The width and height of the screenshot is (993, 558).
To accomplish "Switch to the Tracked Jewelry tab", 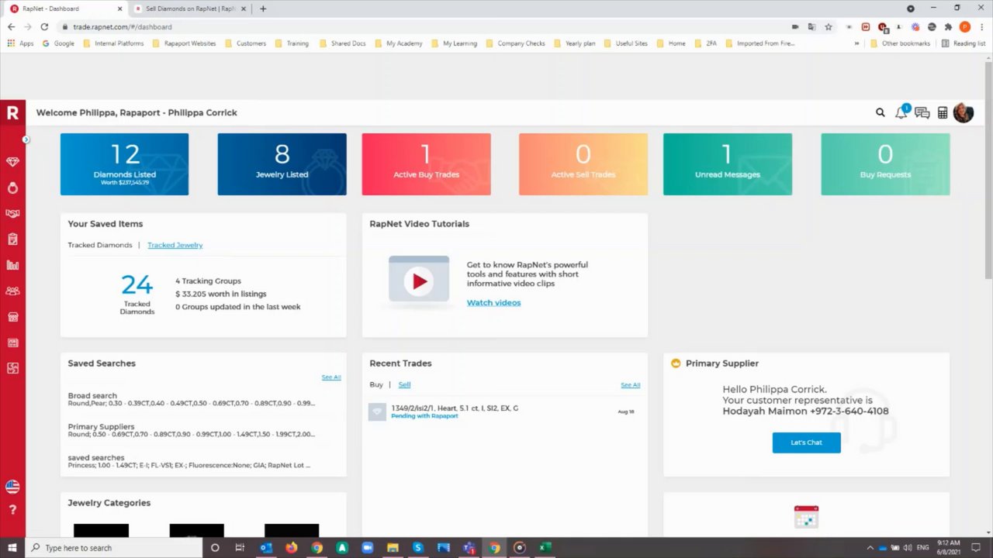I will point(175,245).
